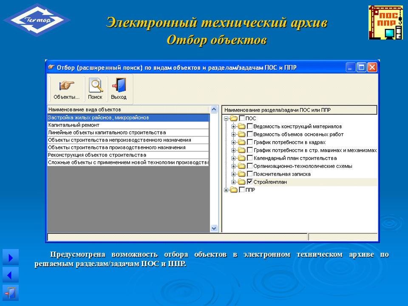
Task: Expand the Пояснительная записка node
Action: (233, 174)
